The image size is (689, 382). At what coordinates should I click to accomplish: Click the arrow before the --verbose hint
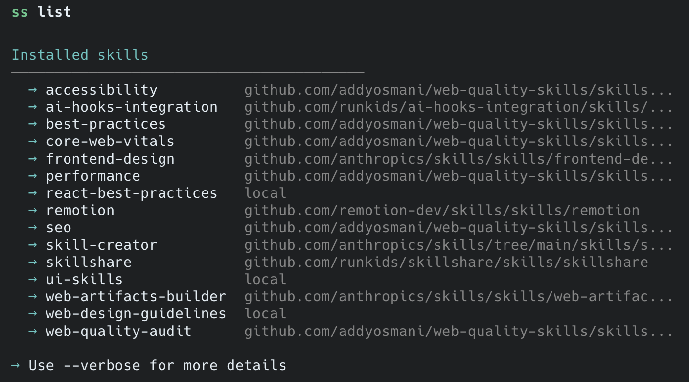point(16,365)
